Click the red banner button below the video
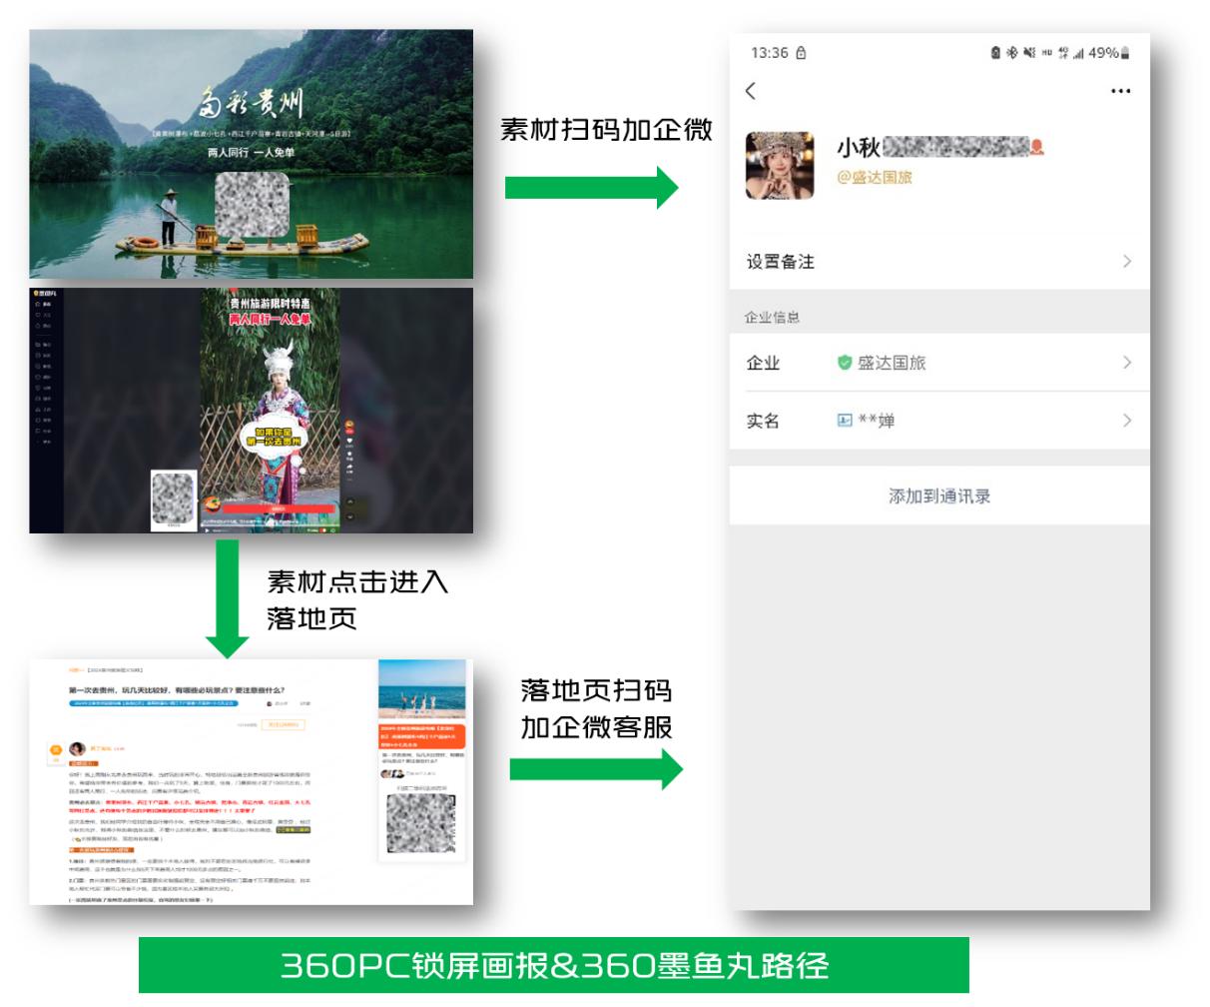Image resolution: width=1210 pixels, height=1007 pixels. [x=278, y=508]
